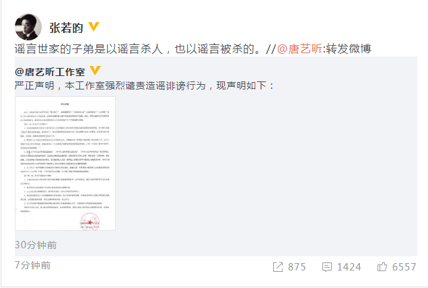The height and width of the screenshot is (288, 428).
Task: Click the gold verified badge beside 张若昀
Action: (94, 27)
